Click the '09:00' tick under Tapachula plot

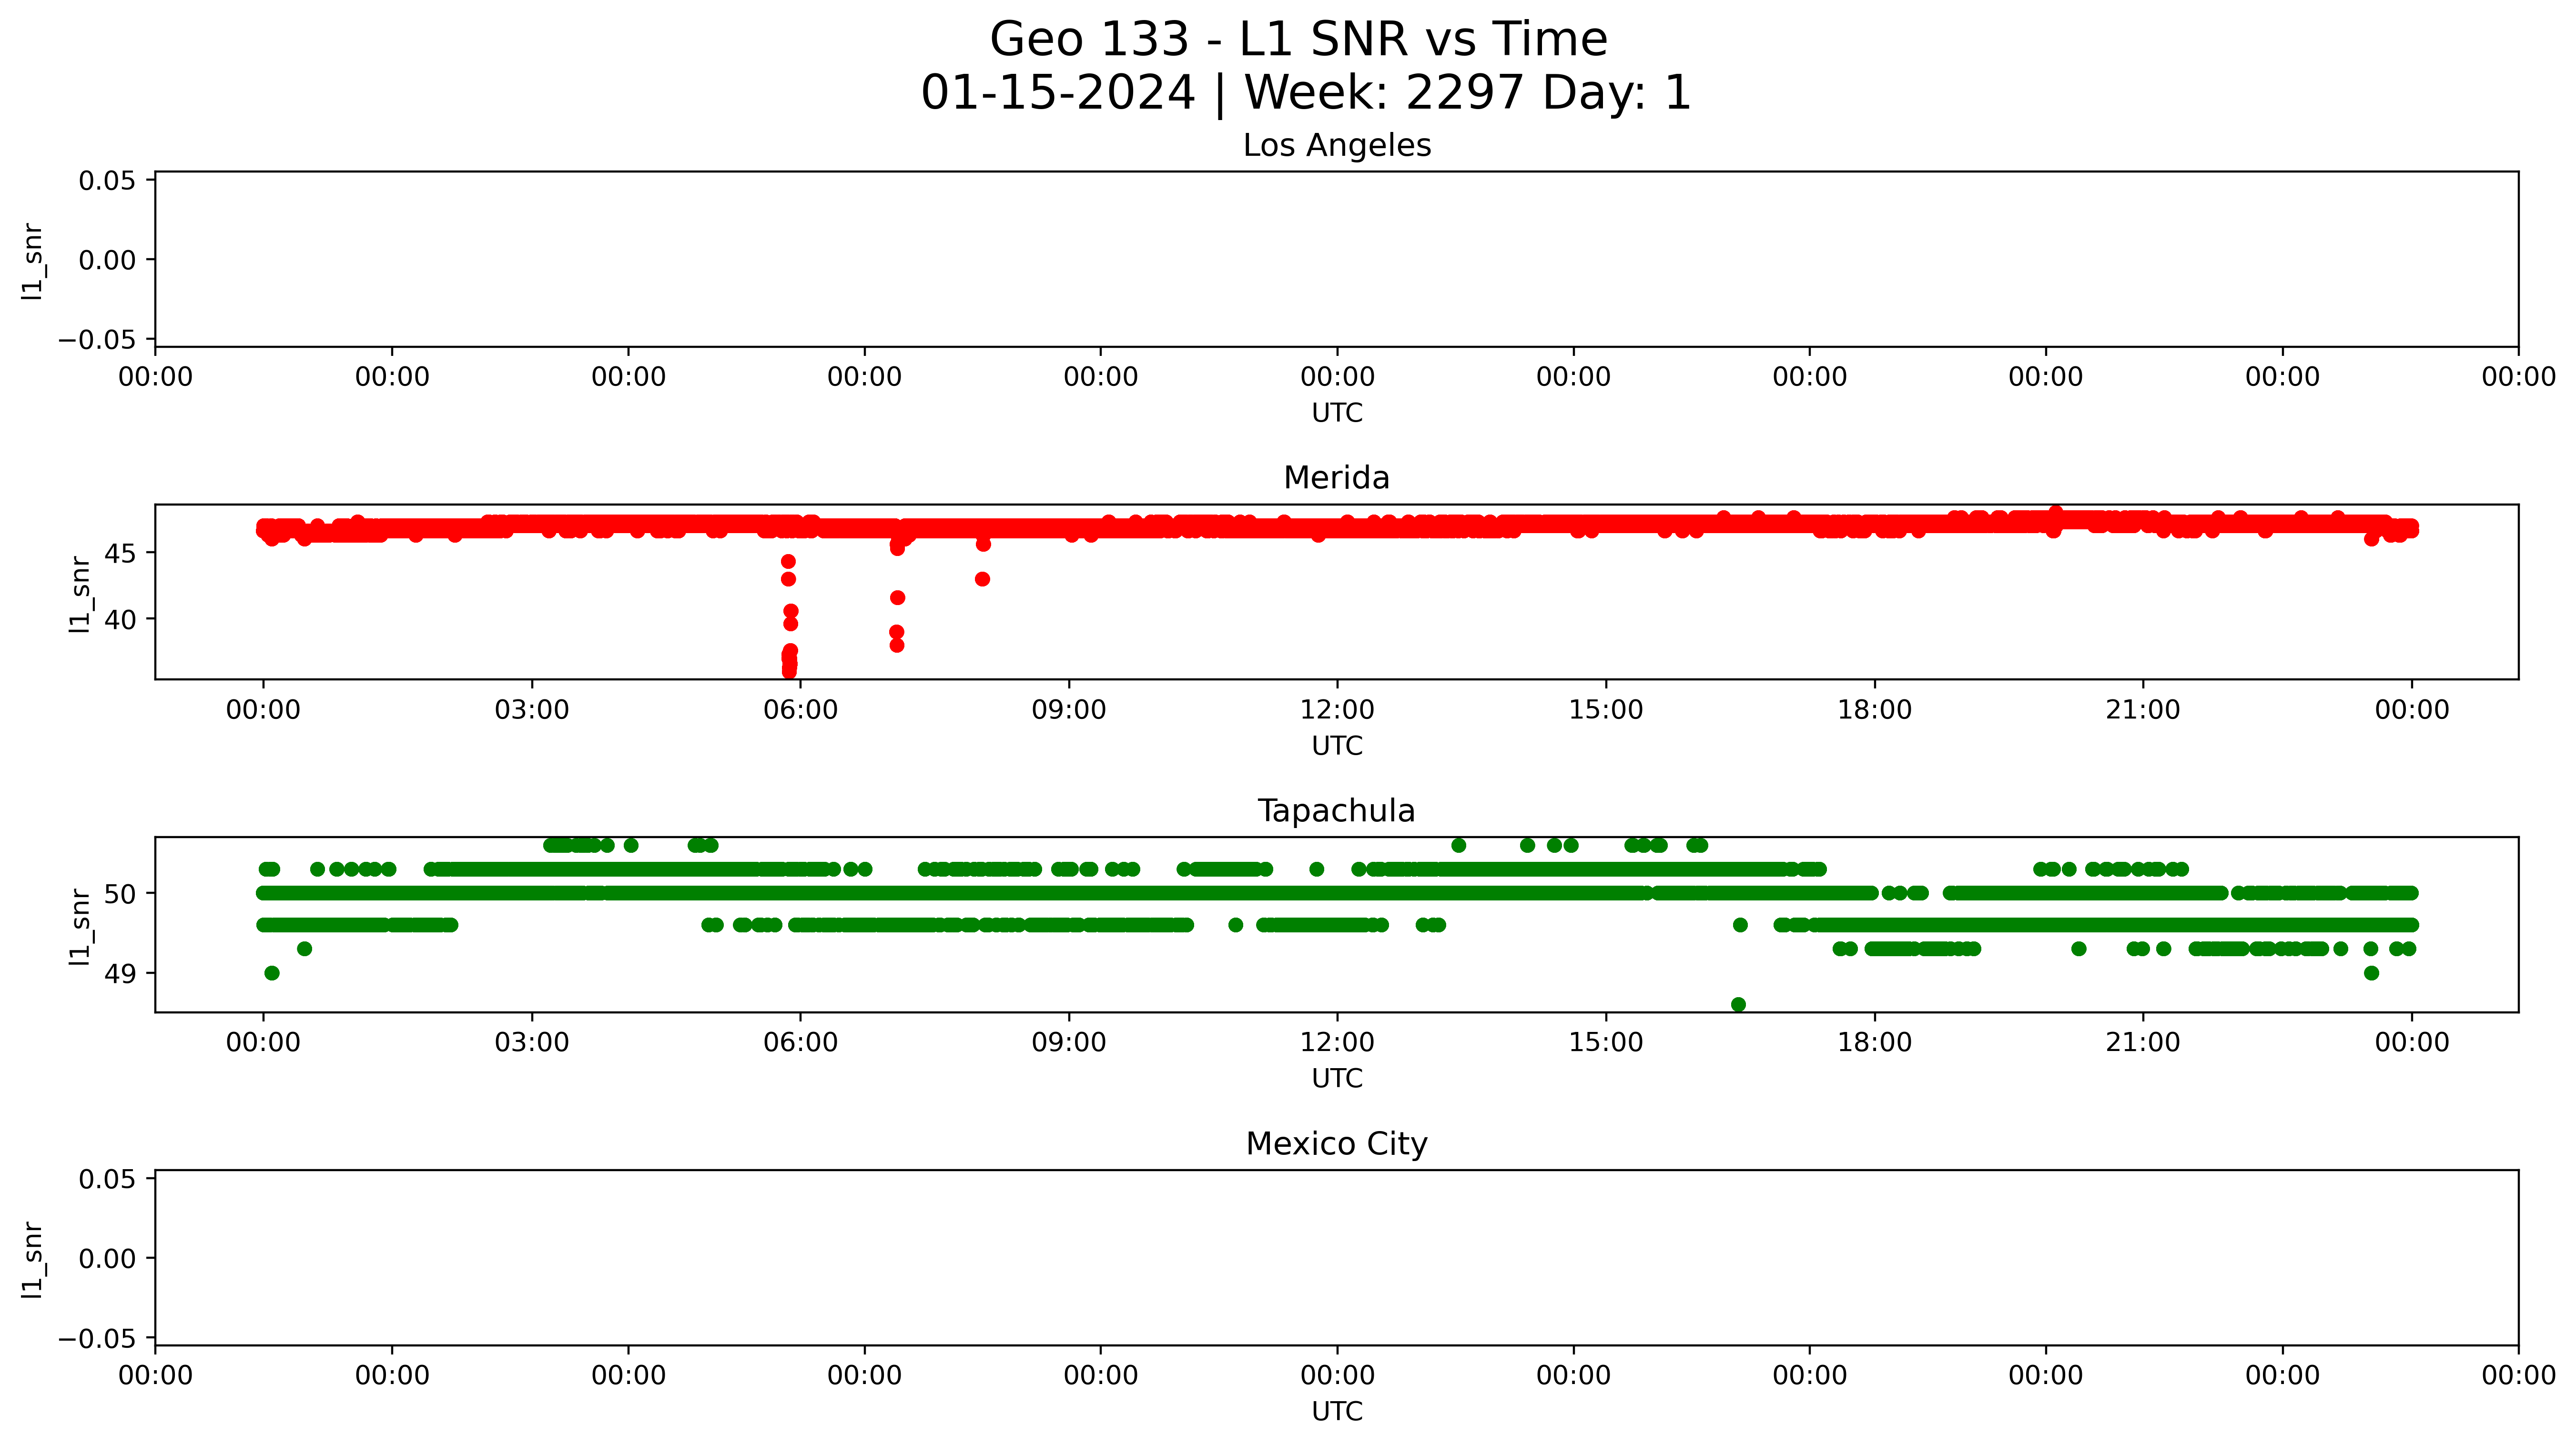point(1069,1043)
